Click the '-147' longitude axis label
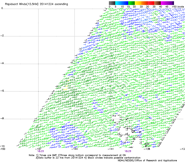Viewport: 185px width, 162px height. (x=38, y=149)
